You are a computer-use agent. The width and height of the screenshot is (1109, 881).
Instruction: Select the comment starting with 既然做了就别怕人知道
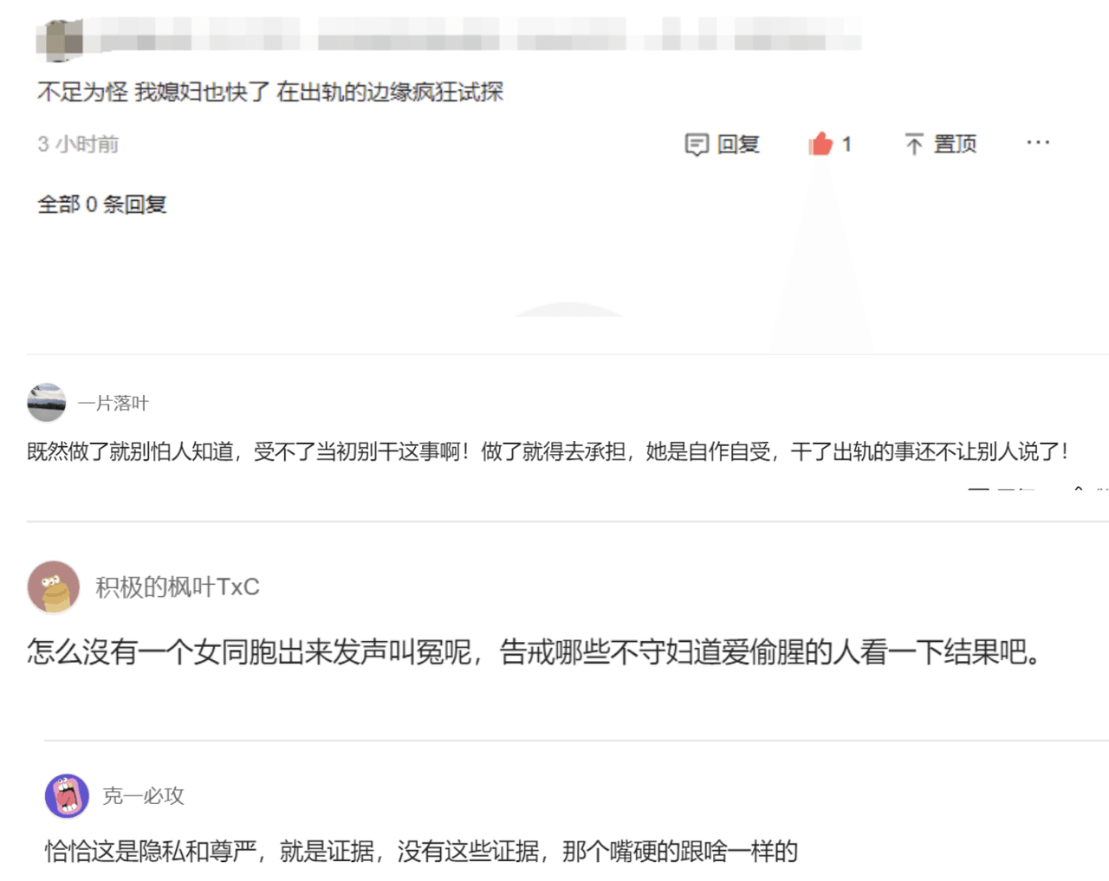point(548,451)
